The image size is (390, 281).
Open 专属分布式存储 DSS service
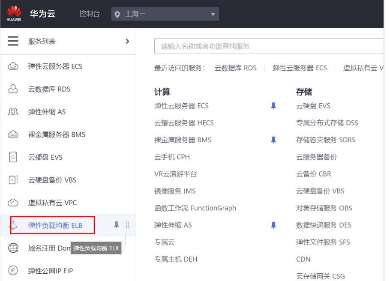pyautogui.click(x=327, y=123)
